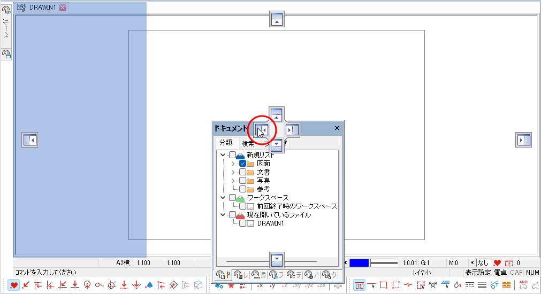Click the line style preview in status bar
Screen dimensions: 541x294
(384, 263)
